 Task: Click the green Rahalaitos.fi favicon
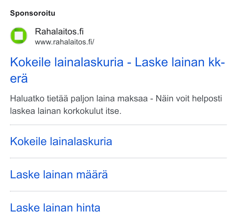click(x=19, y=36)
